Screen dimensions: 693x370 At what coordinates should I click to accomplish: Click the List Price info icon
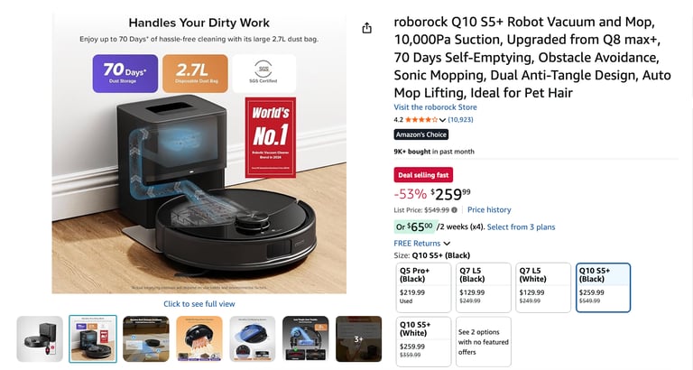(x=456, y=210)
